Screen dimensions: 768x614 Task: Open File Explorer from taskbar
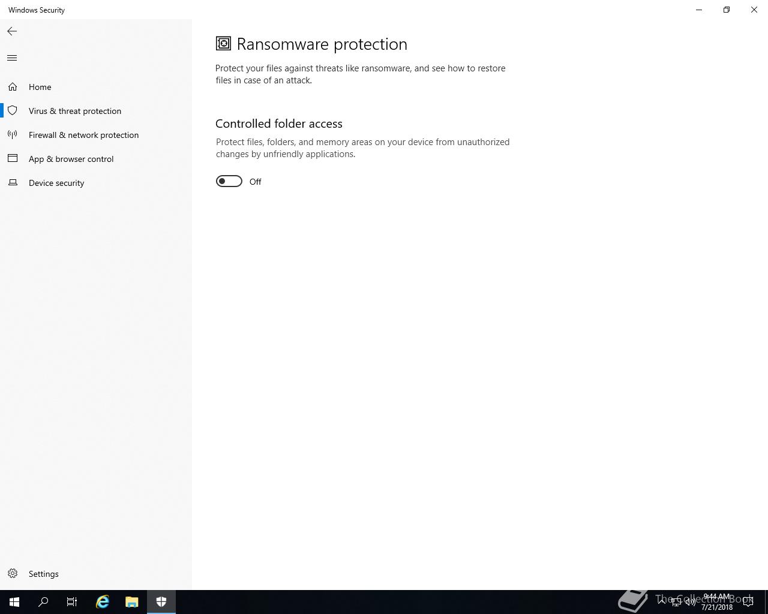tap(131, 602)
